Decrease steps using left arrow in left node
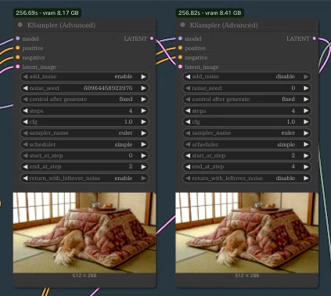 click(x=25, y=110)
